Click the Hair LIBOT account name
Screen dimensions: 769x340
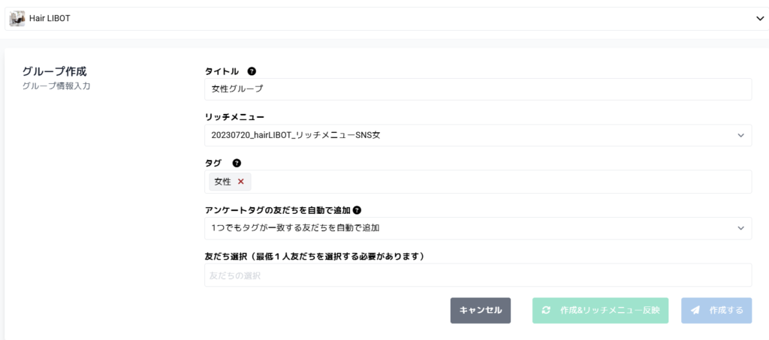(x=50, y=19)
